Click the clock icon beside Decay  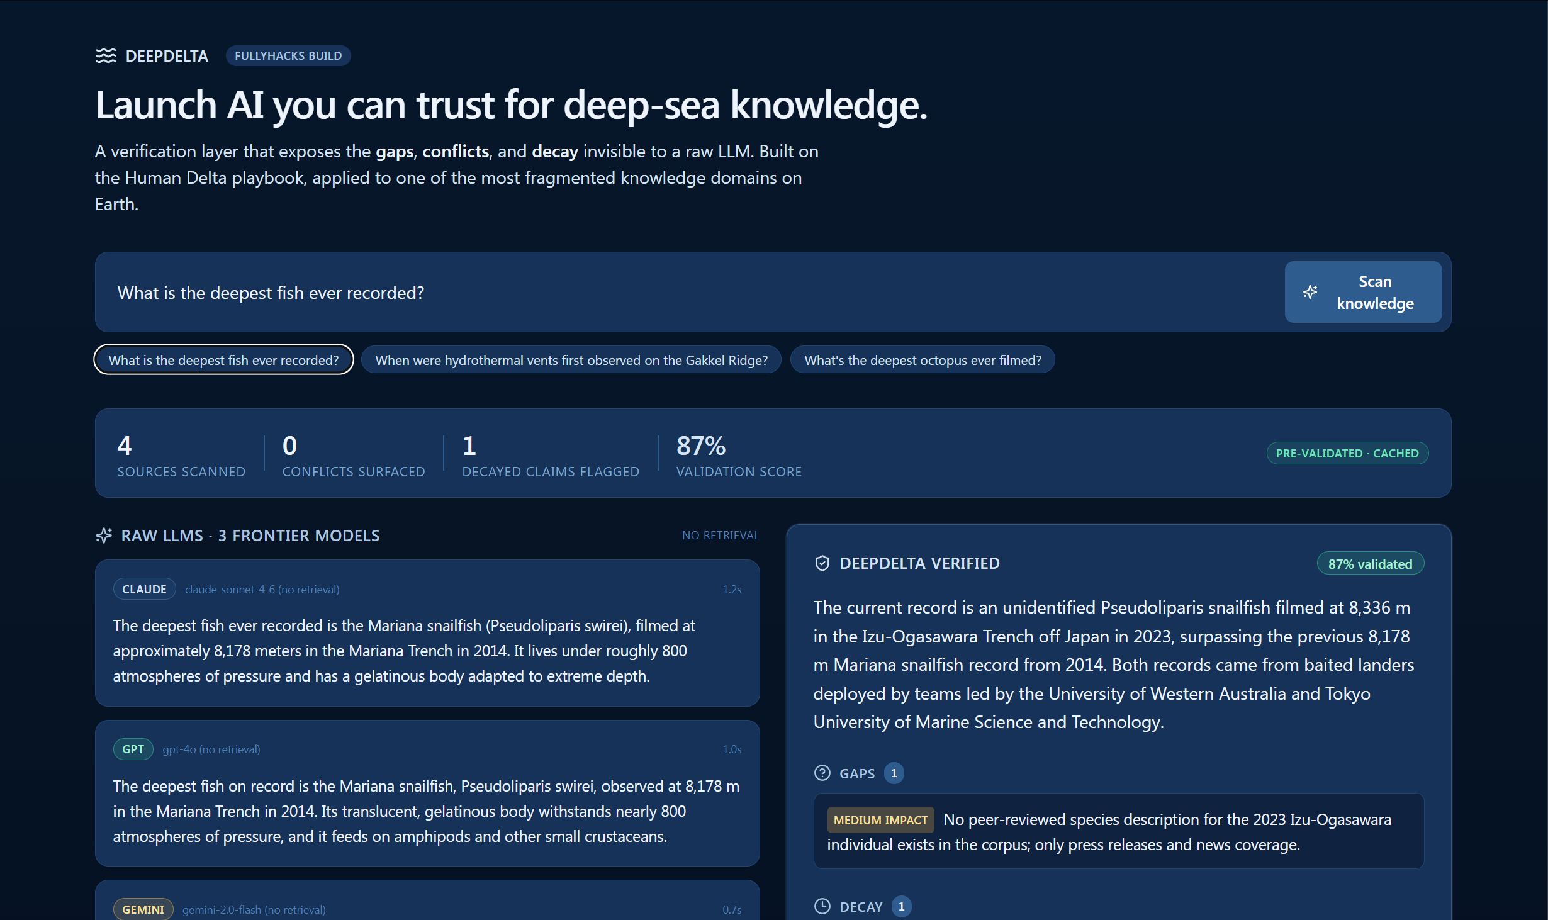tap(822, 907)
